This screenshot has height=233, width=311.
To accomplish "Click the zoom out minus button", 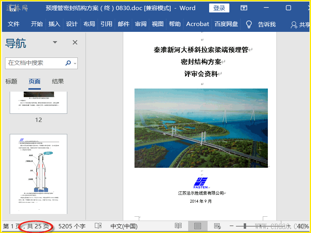I will click(x=232, y=226).
